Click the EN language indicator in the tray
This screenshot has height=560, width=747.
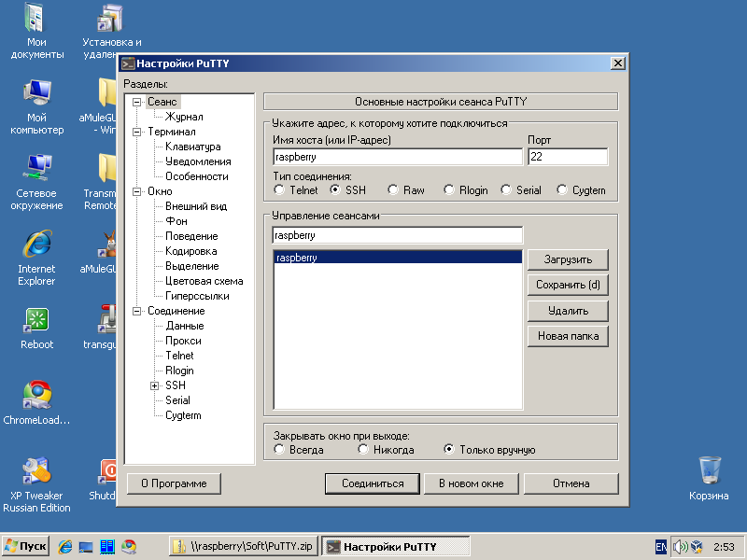tap(661, 547)
